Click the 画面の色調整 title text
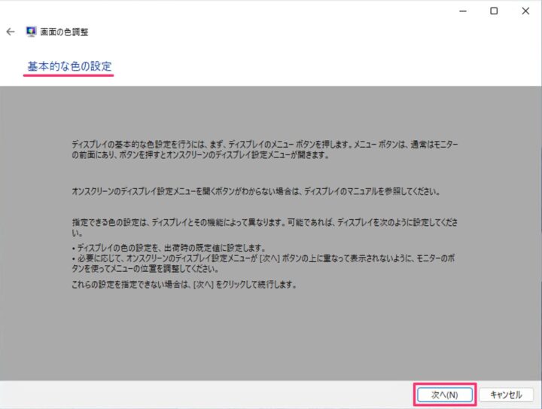542x409 pixels. coord(64,32)
